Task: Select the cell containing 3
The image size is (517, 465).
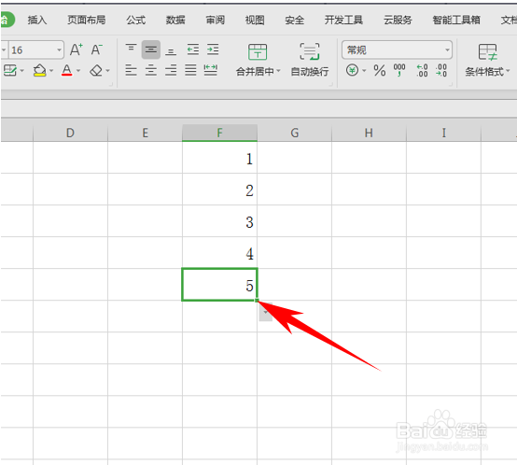Action: 219,221
